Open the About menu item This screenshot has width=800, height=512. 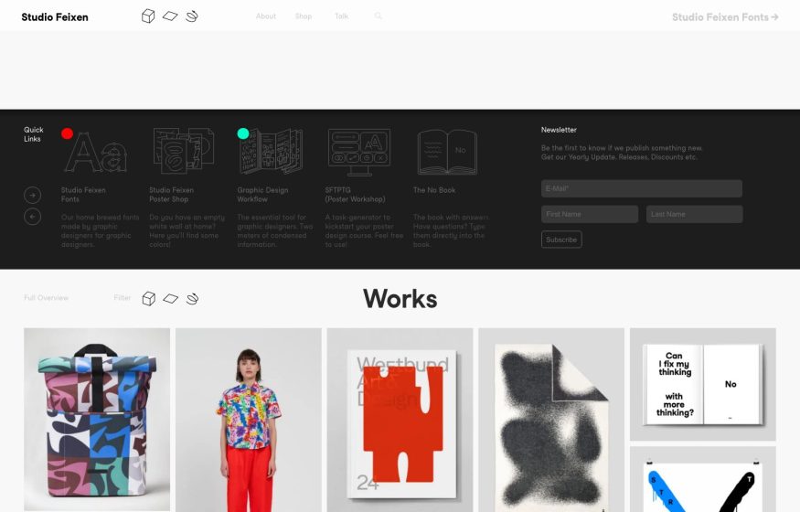(266, 16)
